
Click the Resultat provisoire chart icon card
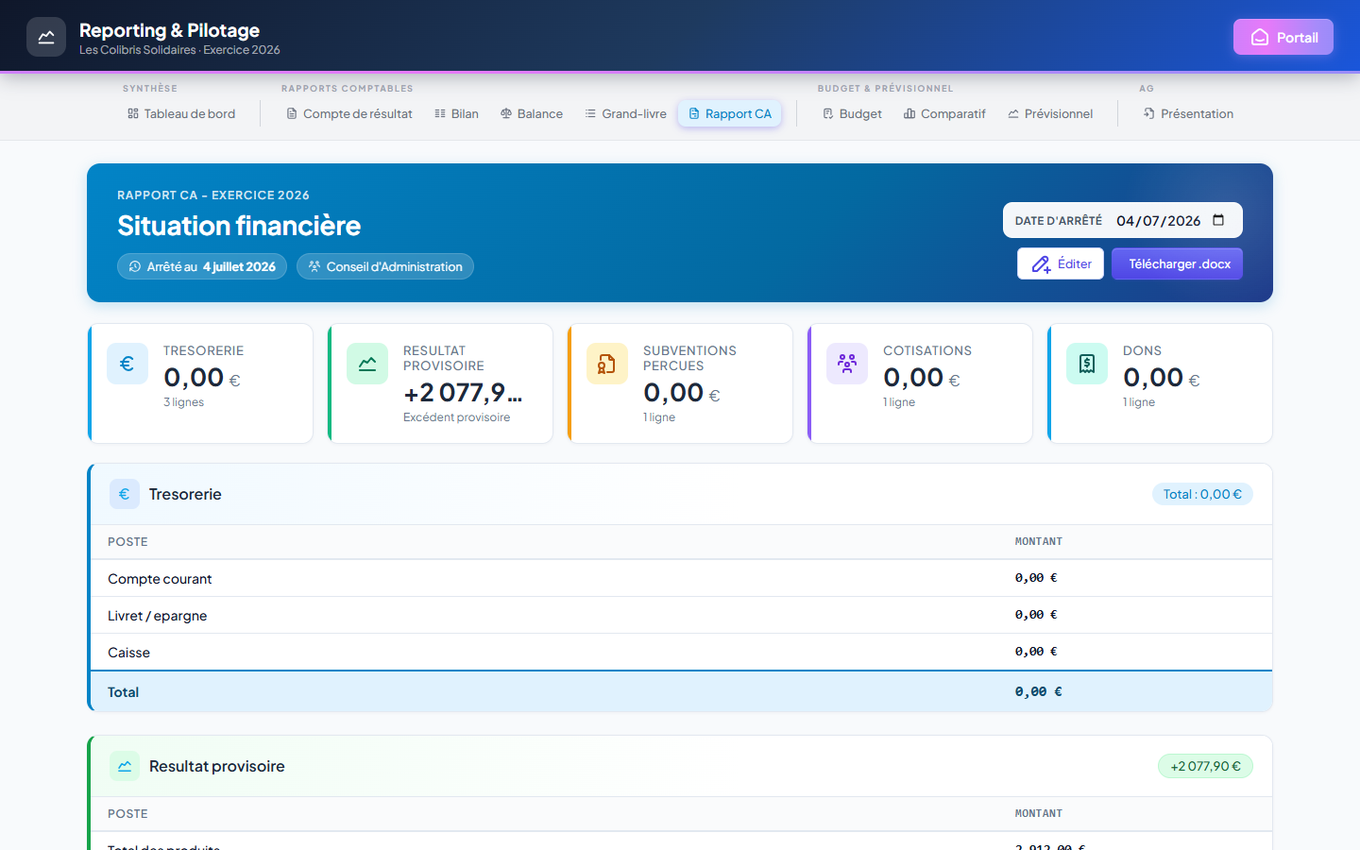367,364
